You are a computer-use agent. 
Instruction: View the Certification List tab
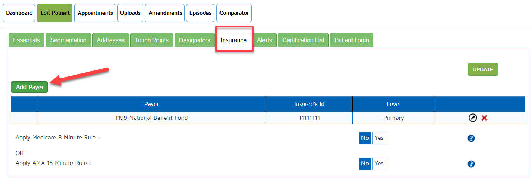303,40
